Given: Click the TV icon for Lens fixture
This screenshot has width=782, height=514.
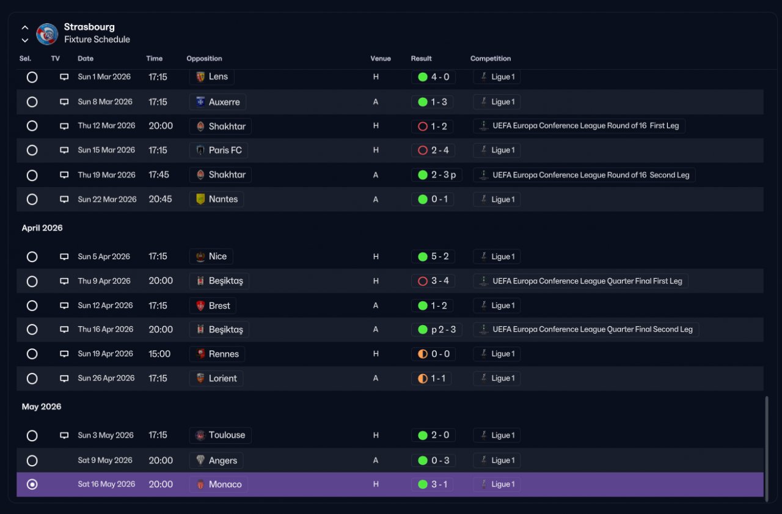Looking at the screenshot, I should 64,77.
